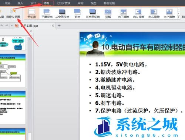Click the bullet text 1.15V，5V供电电路
The width and height of the screenshot is (185, 140).
coord(121,64)
